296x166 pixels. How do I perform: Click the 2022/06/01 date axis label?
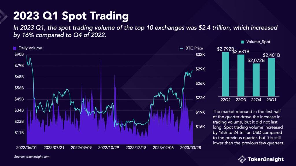click(26, 148)
